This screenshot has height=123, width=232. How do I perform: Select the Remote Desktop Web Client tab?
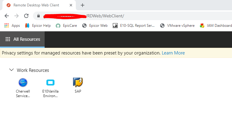pos(37,5)
